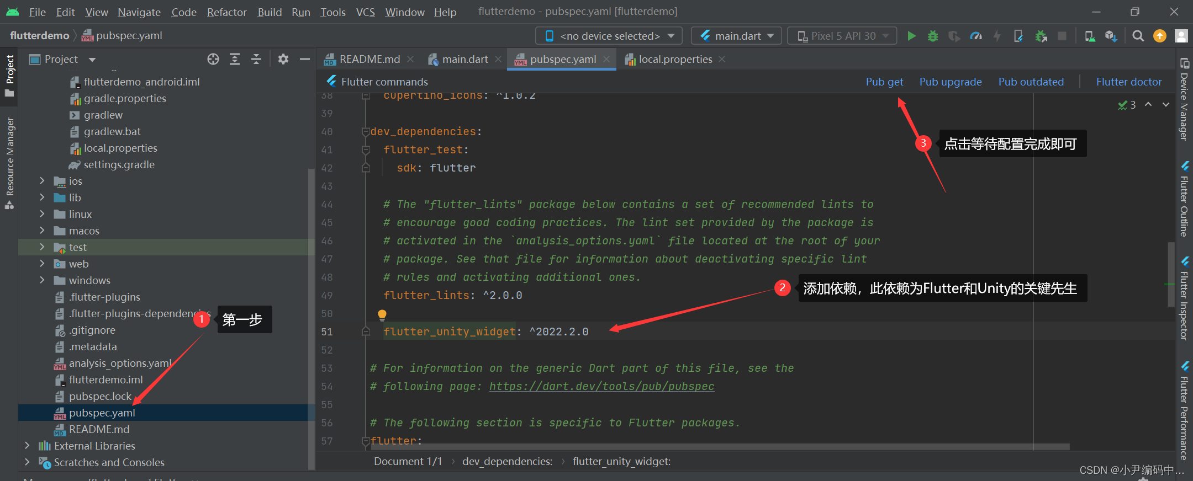
Task: Open the Device Manager toolbar icon
Action: (1090, 36)
